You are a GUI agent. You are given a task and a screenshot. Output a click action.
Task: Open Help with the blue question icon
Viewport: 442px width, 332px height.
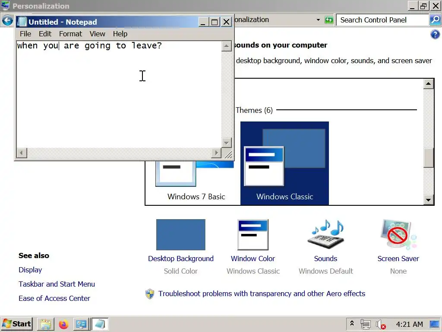coord(435,35)
